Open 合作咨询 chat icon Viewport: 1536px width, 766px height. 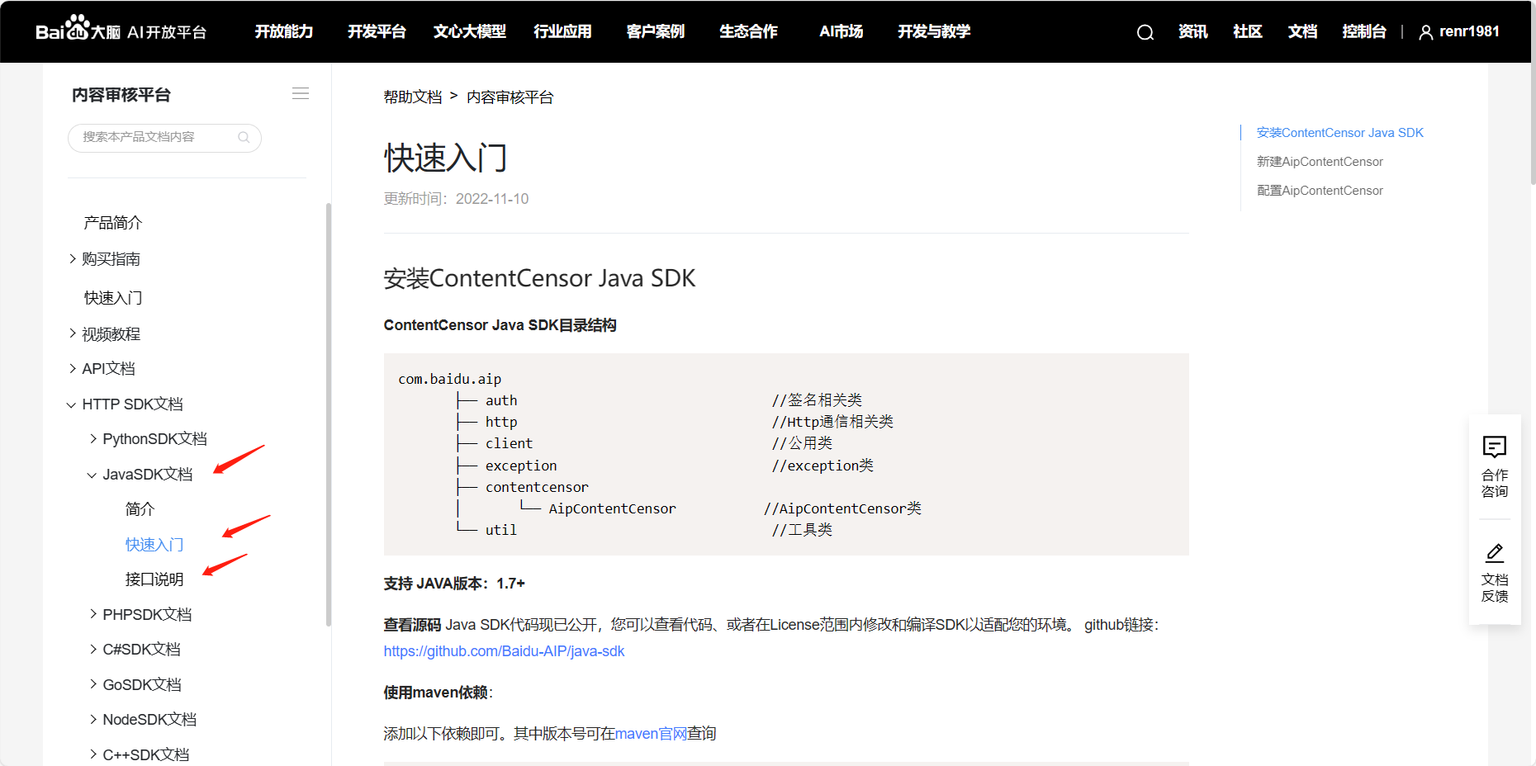pos(1495,447)
